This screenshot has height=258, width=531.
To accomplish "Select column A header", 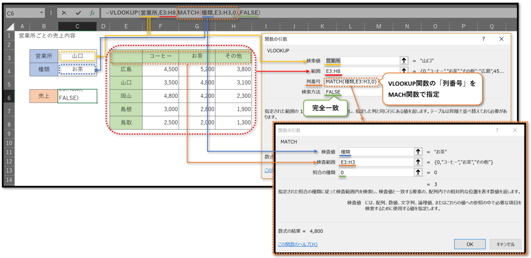I will (22, 27).
